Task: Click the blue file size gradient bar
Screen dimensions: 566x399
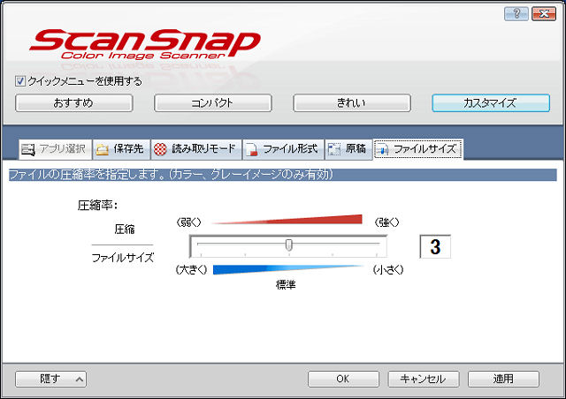Action: (x=288, y=269)
